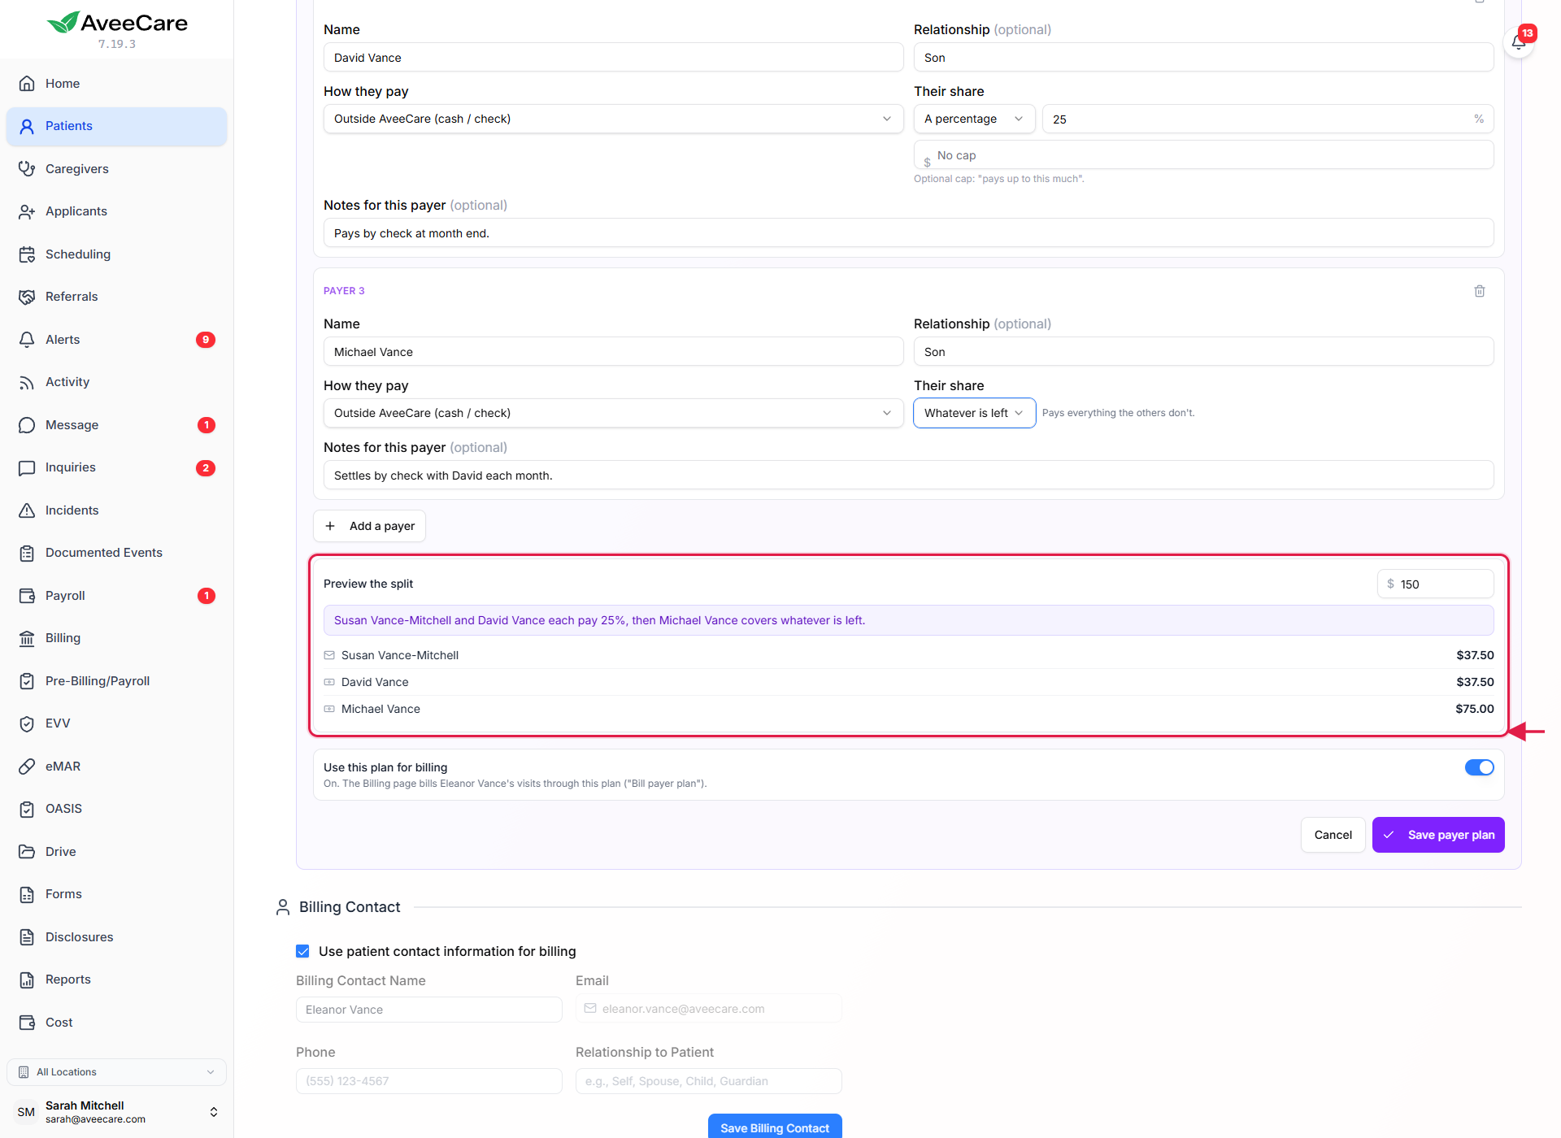This screenshot has width=1561, height=1138.
Task: Open Inquiries in sidebar
Action: [116, 467]
